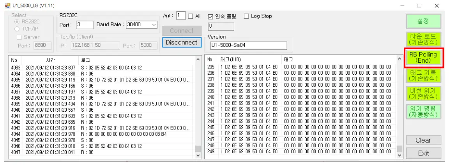The height and width of the screenshot is (165, 449).
Task: Select tag row number 240
Action: (x=301, y=97)
